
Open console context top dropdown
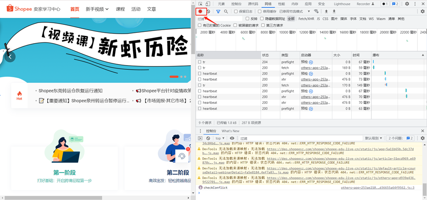(220, 138)
